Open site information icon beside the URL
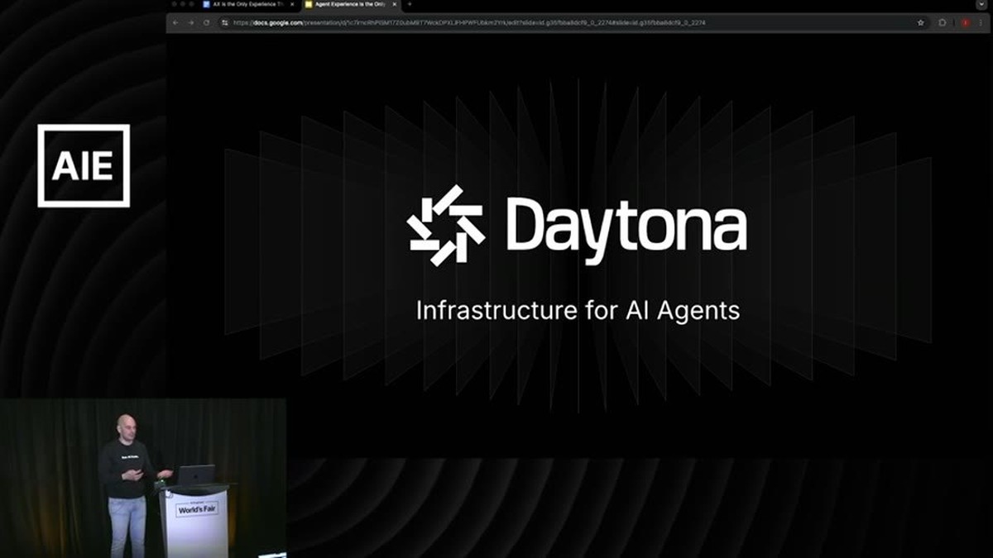This screenshot has width=993, height=558. (x=225, y=22)
